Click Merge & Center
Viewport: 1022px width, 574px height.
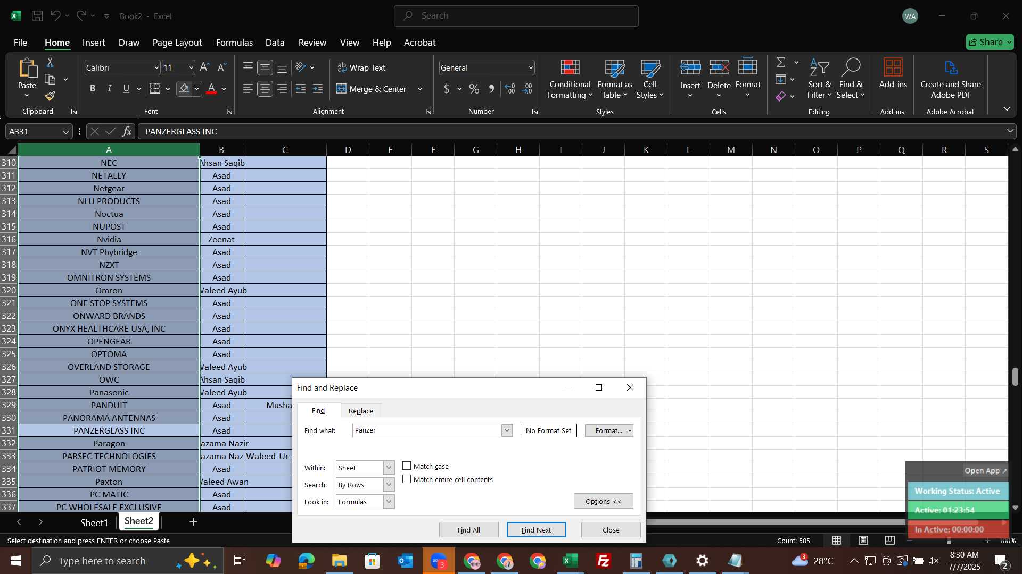pyautogui.click(x=372, y=89)
